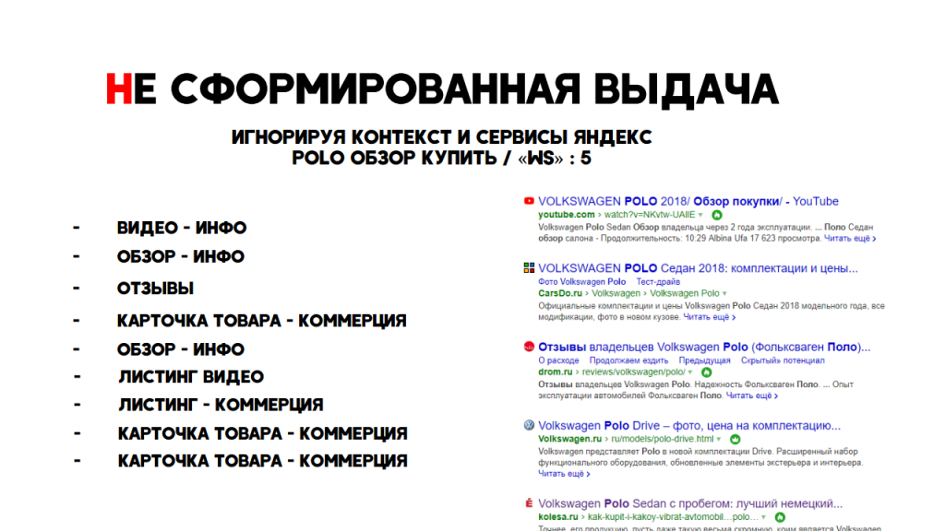This screenshot has height=531, width=945.
Task: Click the YouTube favicon beside the Polo 2018 result
Action: point(529,201)
